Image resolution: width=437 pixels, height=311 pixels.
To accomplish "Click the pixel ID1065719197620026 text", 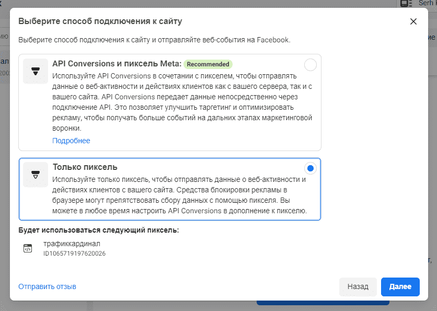I will [x=74, y=254].
